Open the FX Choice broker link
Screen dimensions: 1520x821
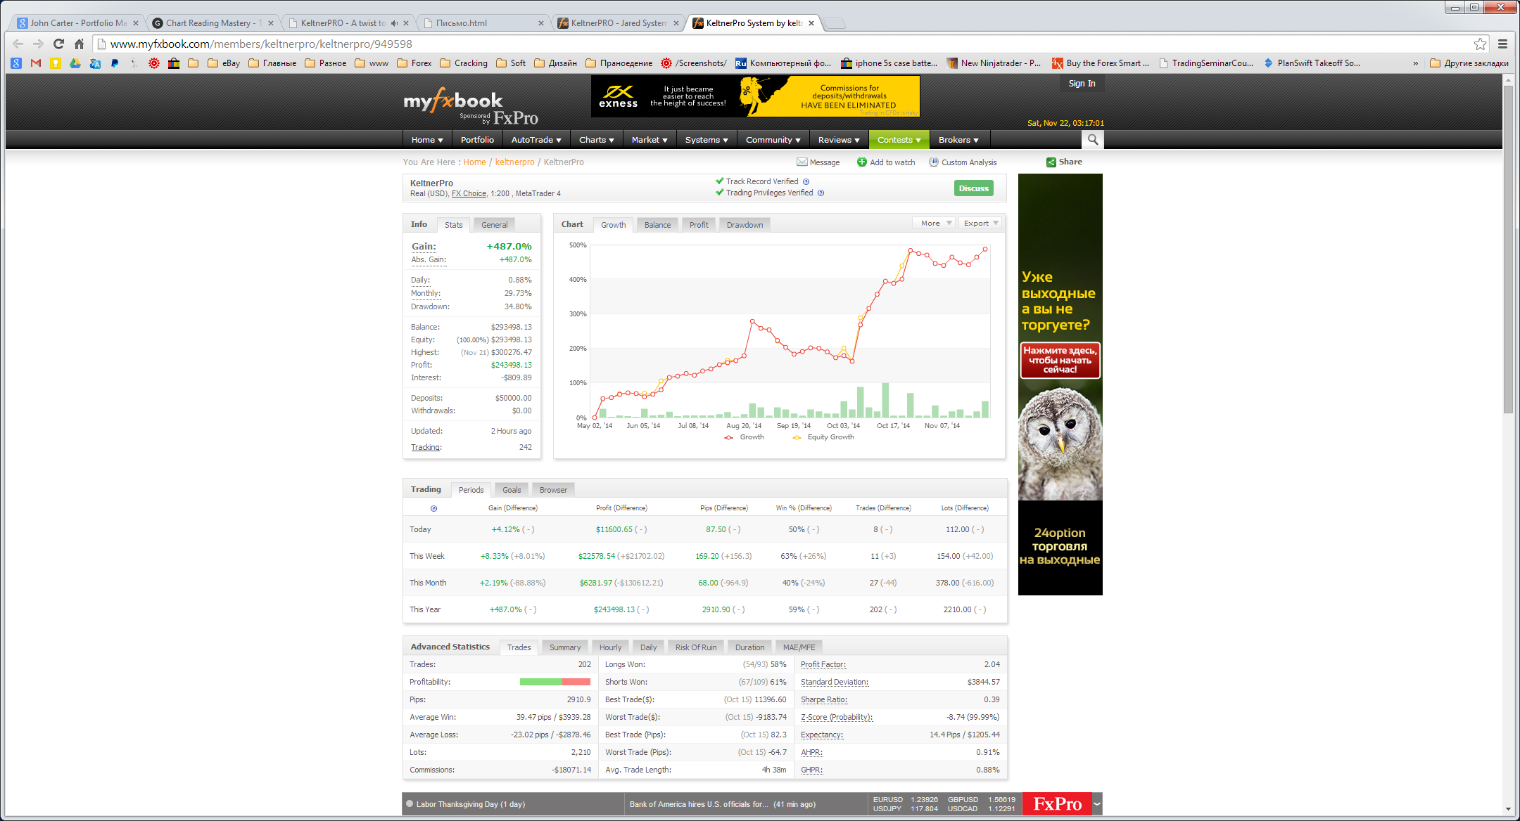[x=469, y=194]
